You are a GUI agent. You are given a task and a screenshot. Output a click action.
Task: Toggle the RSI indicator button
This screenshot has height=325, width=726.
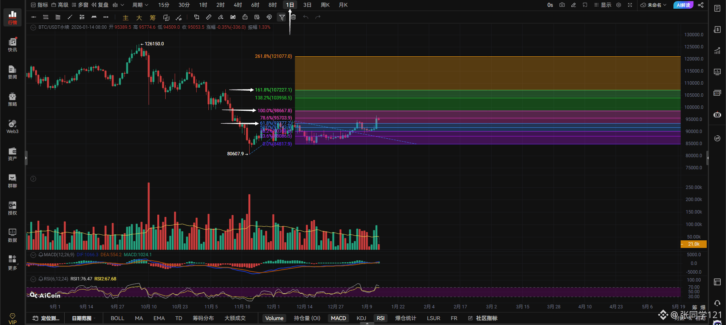[380, 318]
